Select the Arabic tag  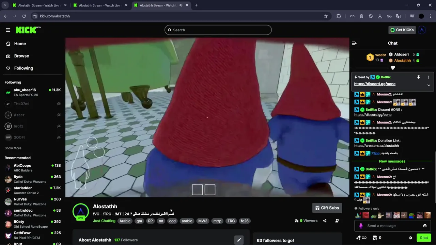coord(125,221)
